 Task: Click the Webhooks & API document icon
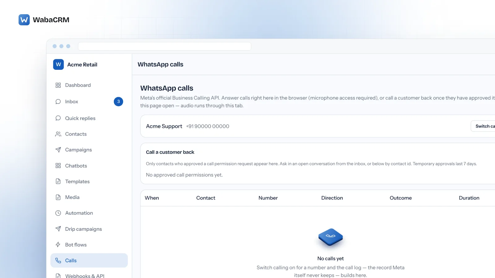click(58, 276)
